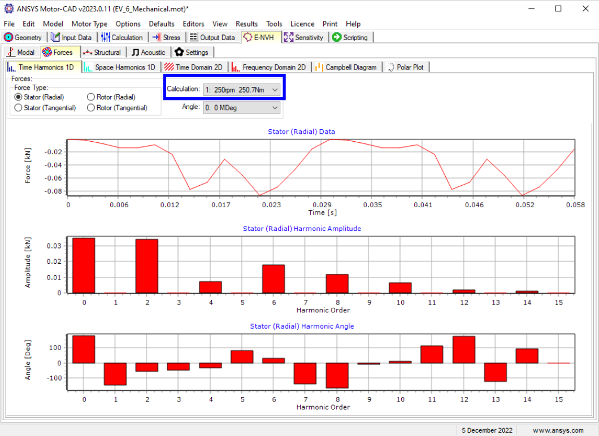Select Rotor (Tangential) force type
This screenshot has height=436, width=599.
pos(118,108)
